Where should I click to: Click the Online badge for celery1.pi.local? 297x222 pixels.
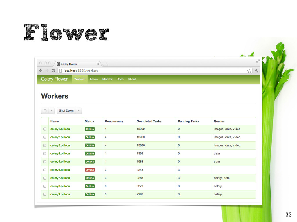click(90, 129)
